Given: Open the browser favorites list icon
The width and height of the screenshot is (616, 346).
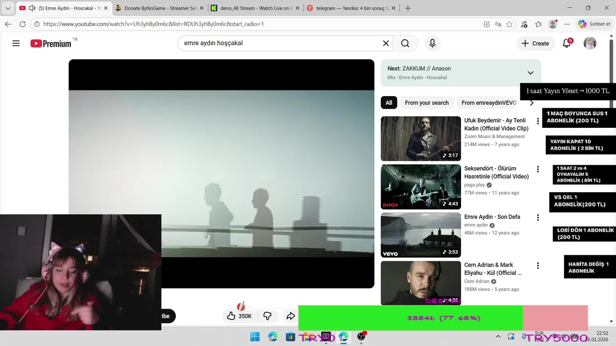Looking at the screenshot, I should tap(539, 24).
